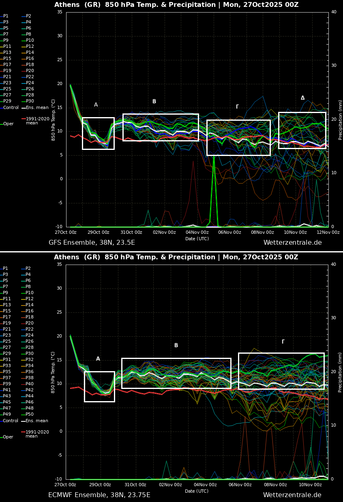Open Wetterzentrale.de link under the ECMWF chart
This screenshot has width=343, height=502.
tap(292, 495)
